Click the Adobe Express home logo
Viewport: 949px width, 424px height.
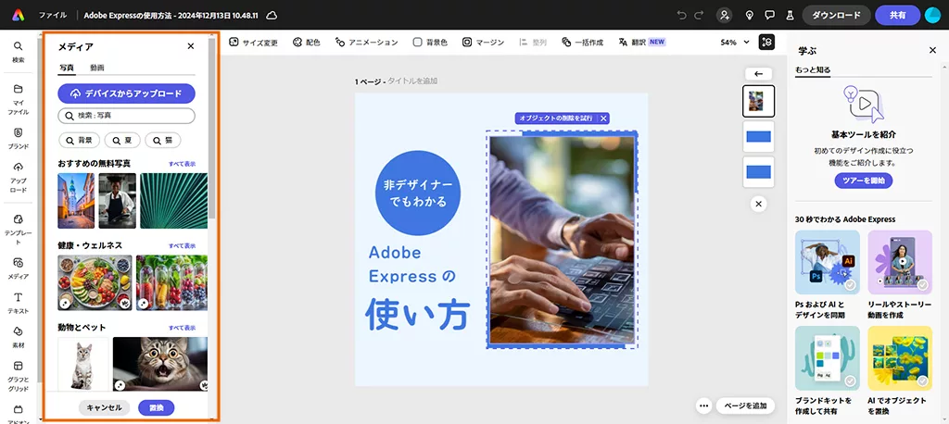(x=19, y=15)
